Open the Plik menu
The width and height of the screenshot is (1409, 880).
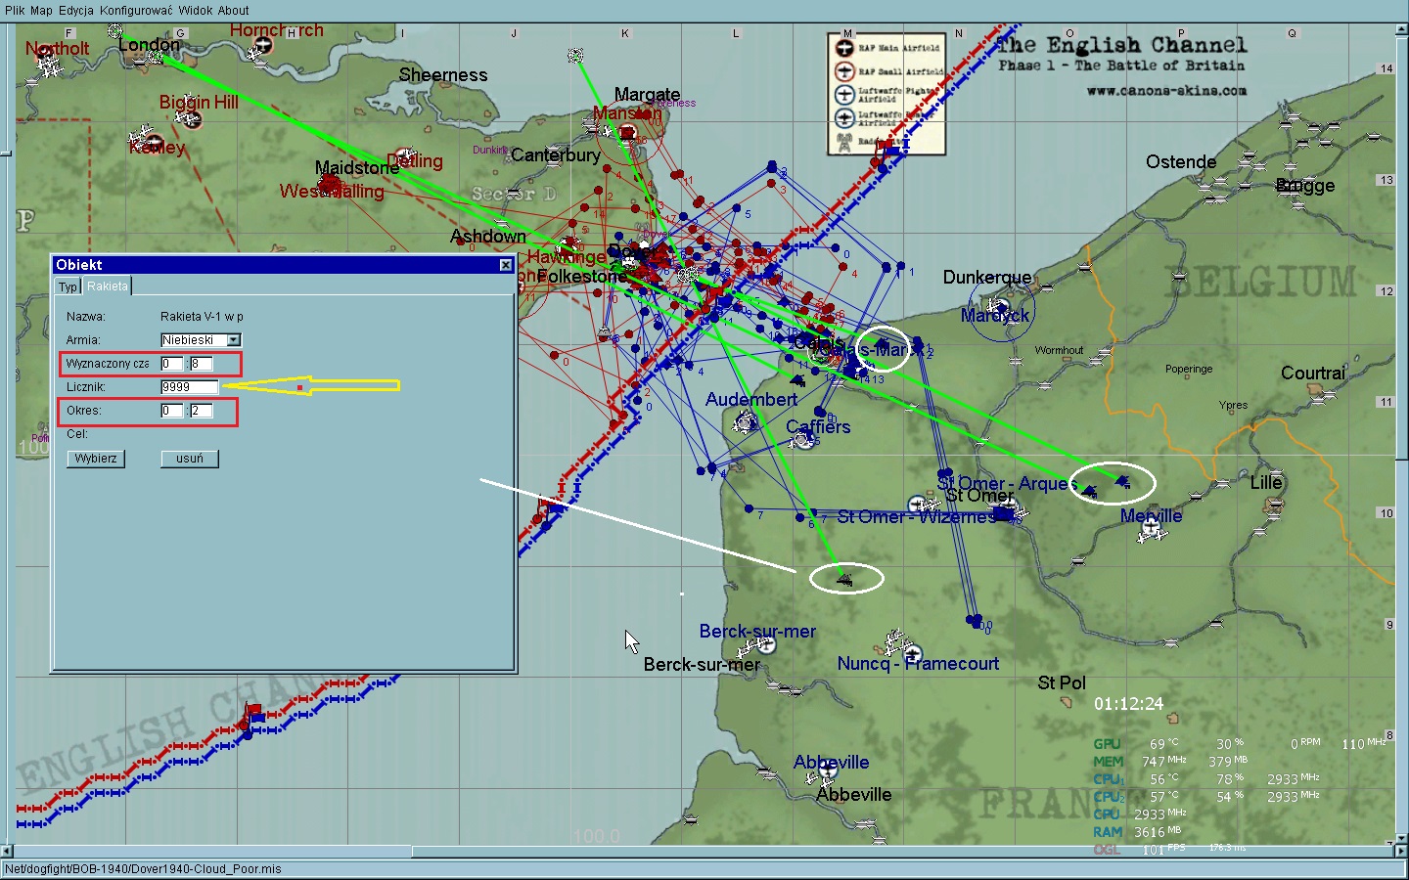click(x=15, y=11)
